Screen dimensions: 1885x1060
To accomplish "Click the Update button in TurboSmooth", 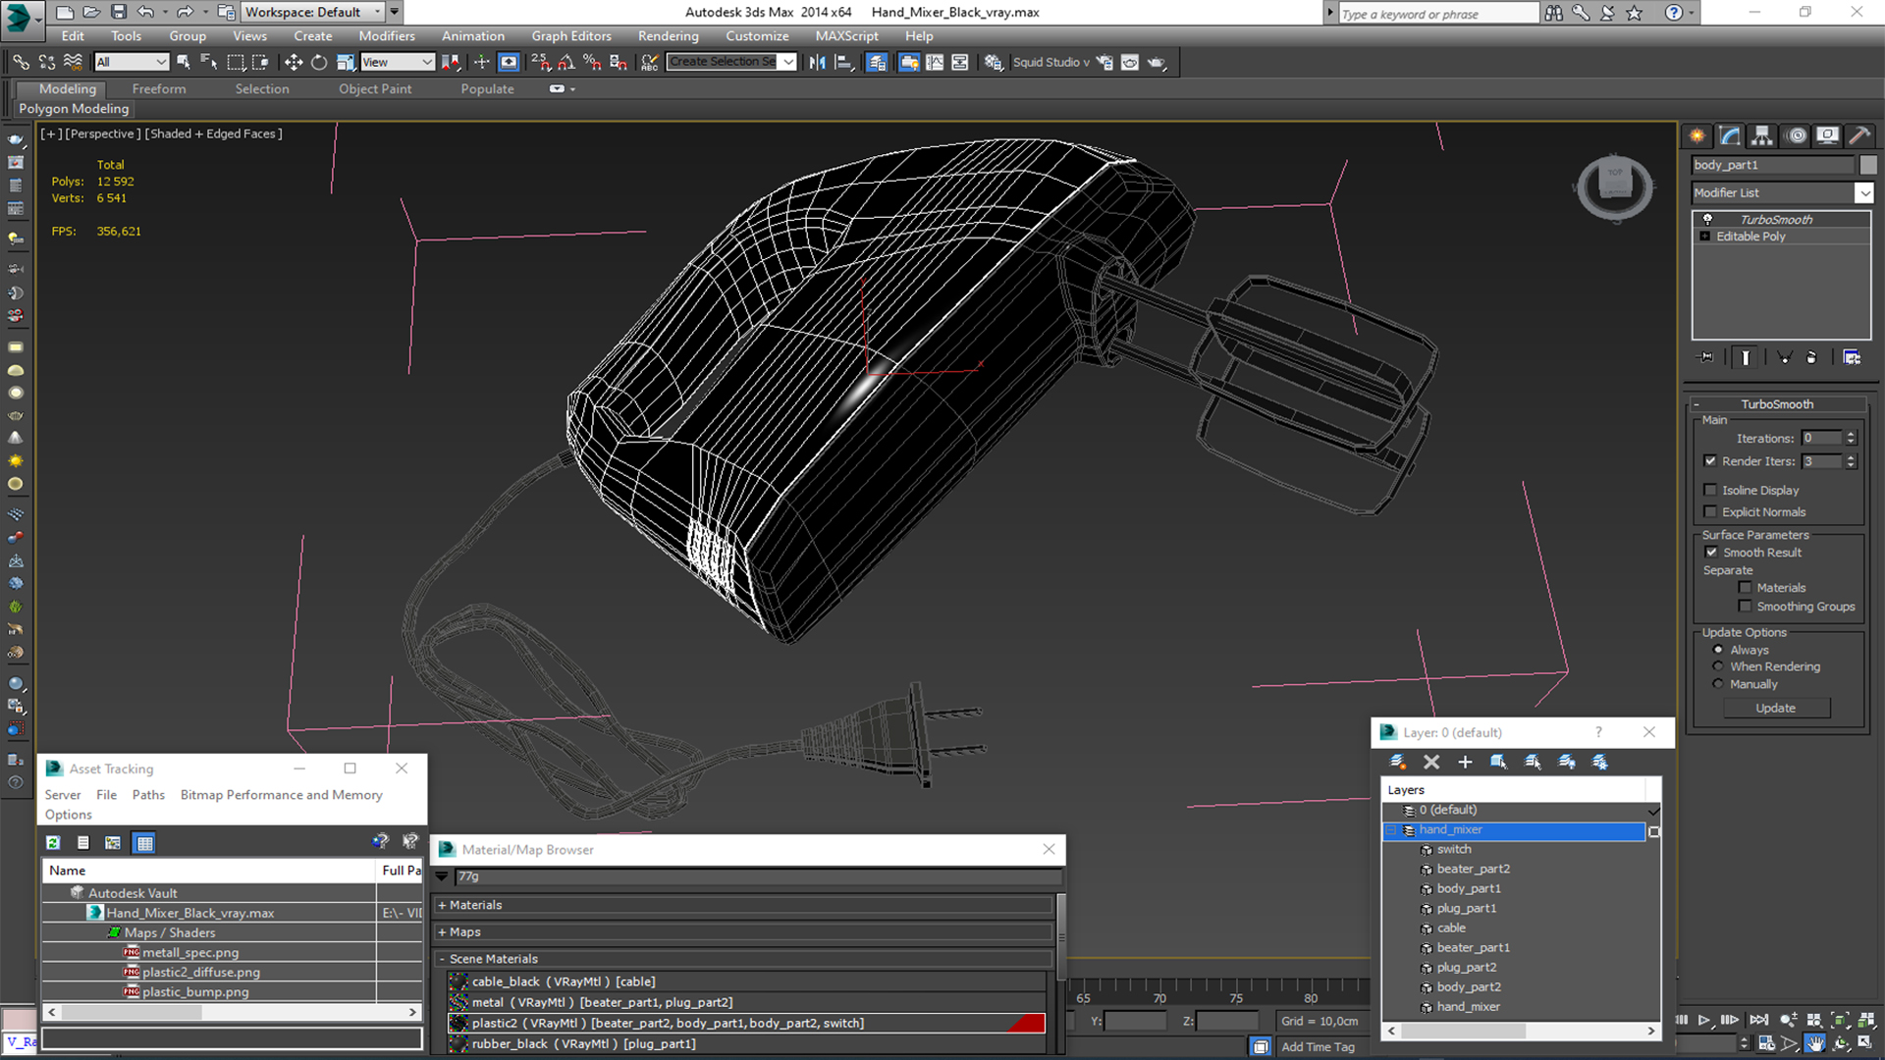I will pyautogui.click(x=1776, y=708).
